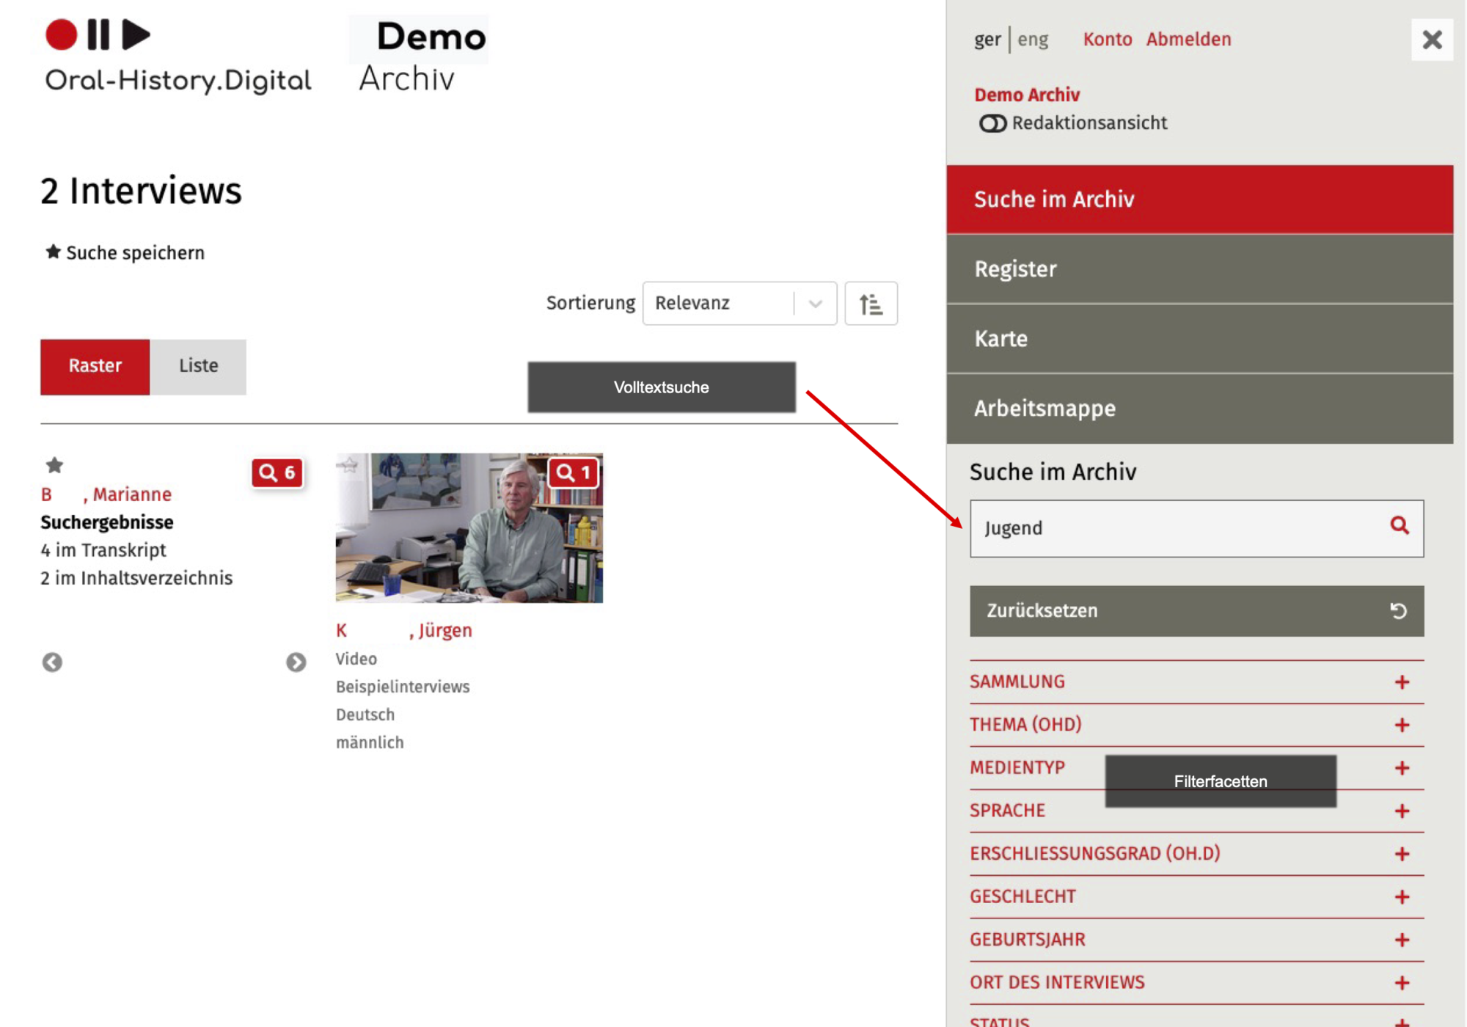
Task: Click the previous arrow under Marianne card
Action: coord(52,662)
